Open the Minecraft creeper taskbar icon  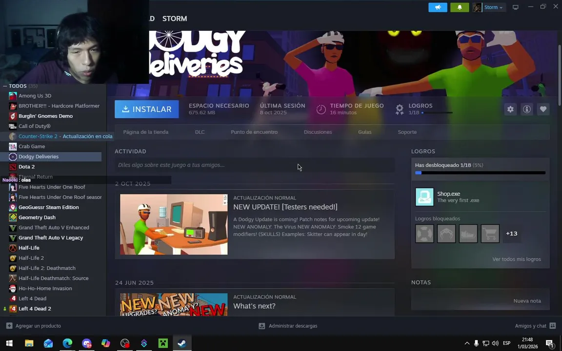click(x=163, y=343)
